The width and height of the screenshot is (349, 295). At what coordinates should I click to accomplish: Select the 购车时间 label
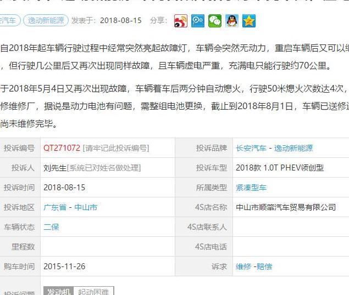click(x=19, y=266)
